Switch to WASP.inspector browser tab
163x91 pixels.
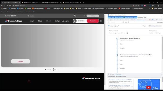31,3
